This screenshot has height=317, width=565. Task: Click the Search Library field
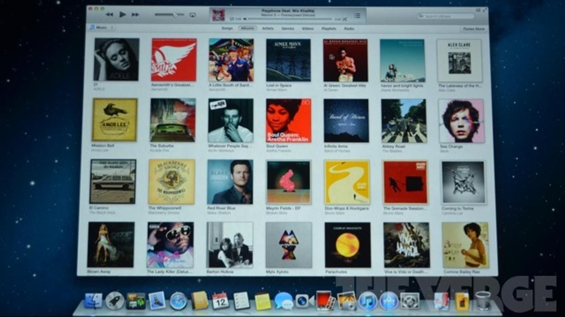[x=445, y=16]
